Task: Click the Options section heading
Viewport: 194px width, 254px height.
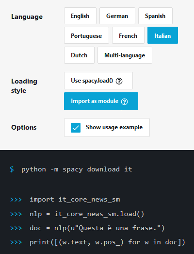Action: pos(24,128)
